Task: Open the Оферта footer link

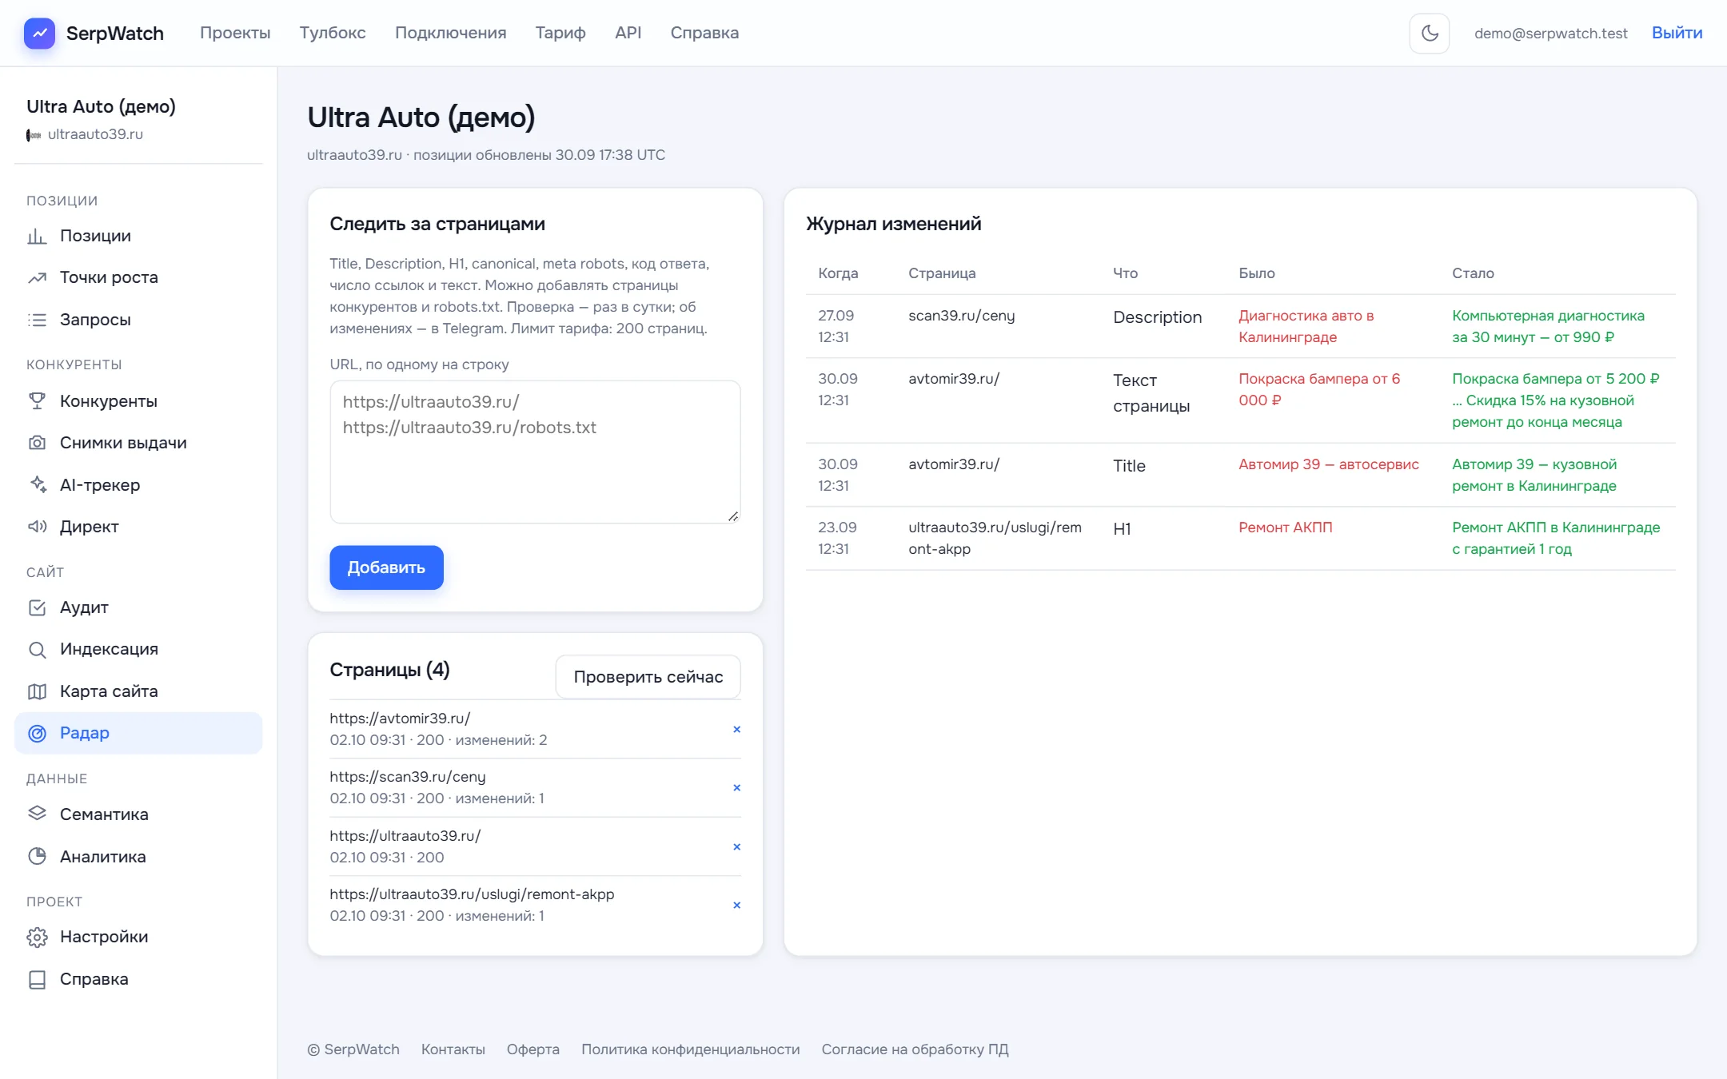Action: point(532,1049)
